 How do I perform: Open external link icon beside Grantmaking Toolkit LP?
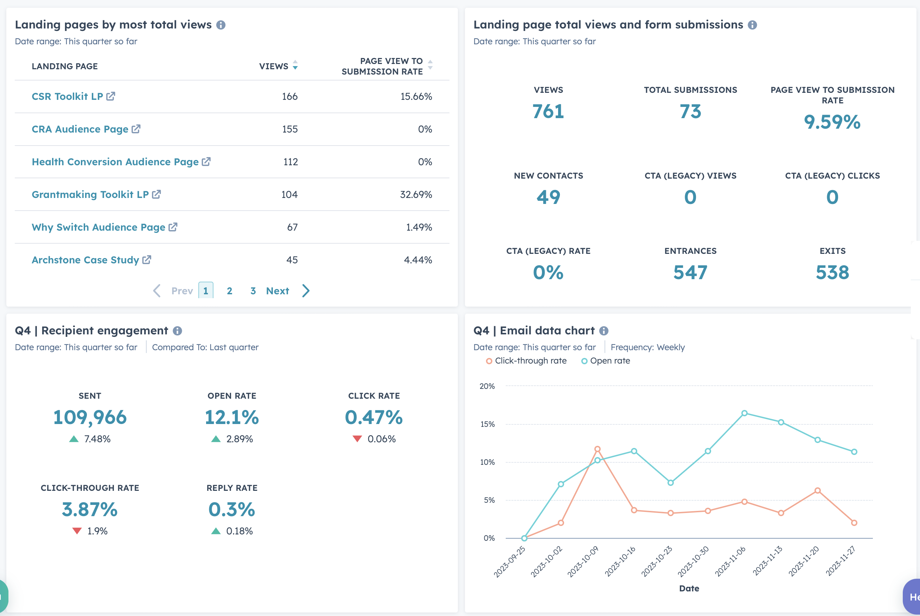(x=156, y=194)
